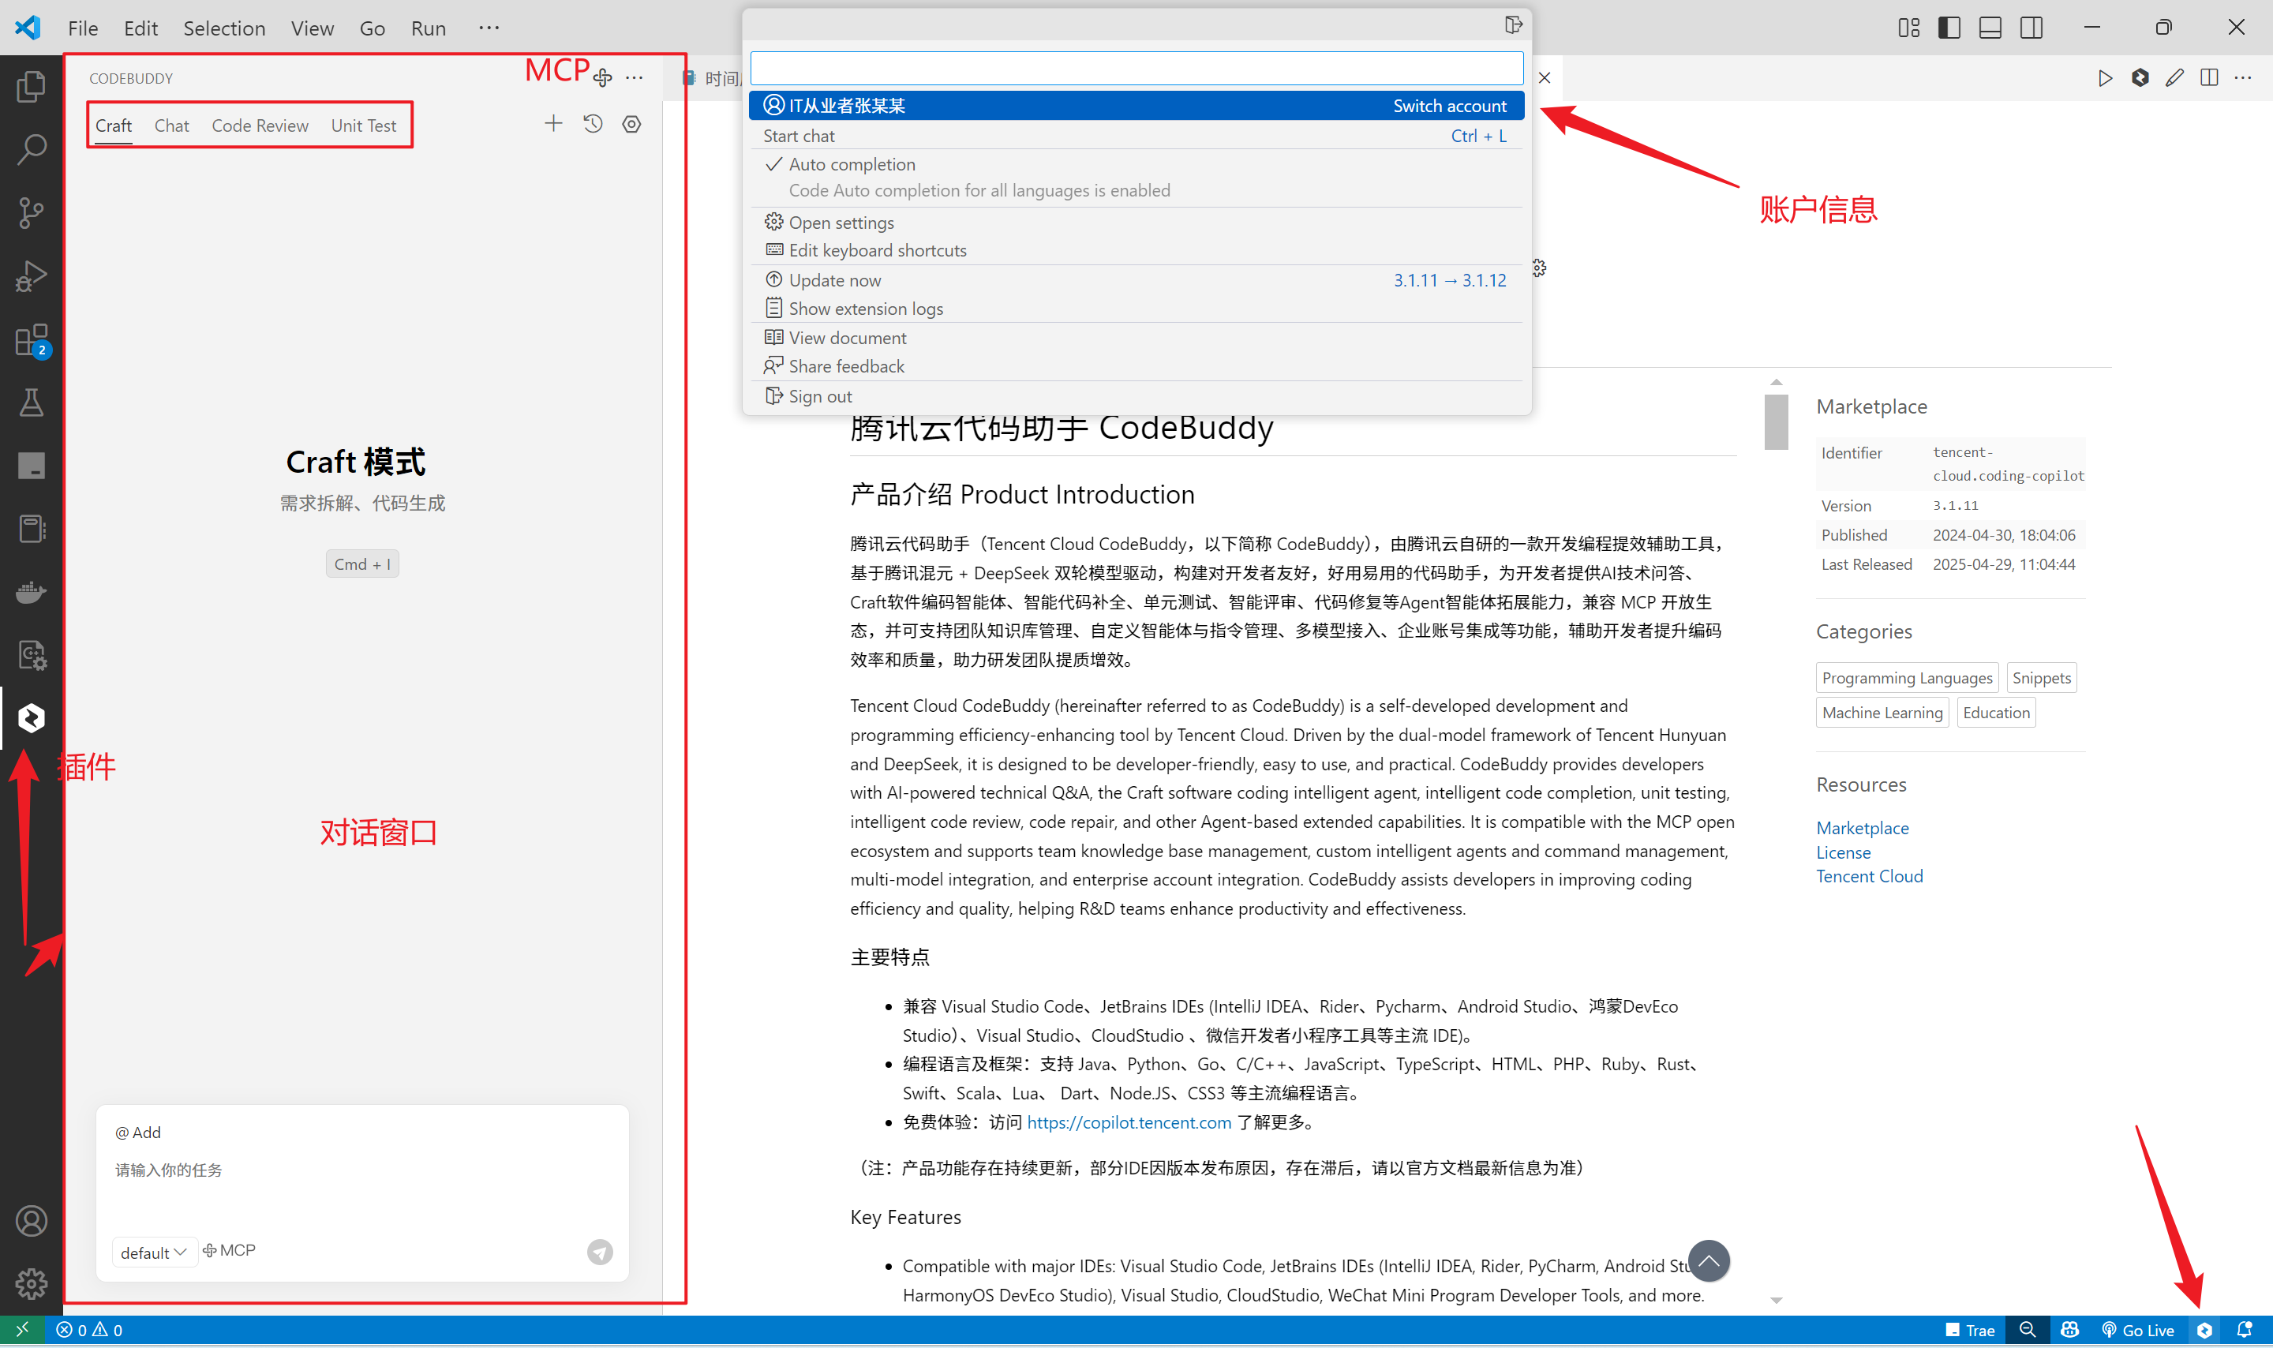The image size is (2273, 1348).
Task: Click CodeBuddy icon in editor toolbar
Action: pos(2140,78)
